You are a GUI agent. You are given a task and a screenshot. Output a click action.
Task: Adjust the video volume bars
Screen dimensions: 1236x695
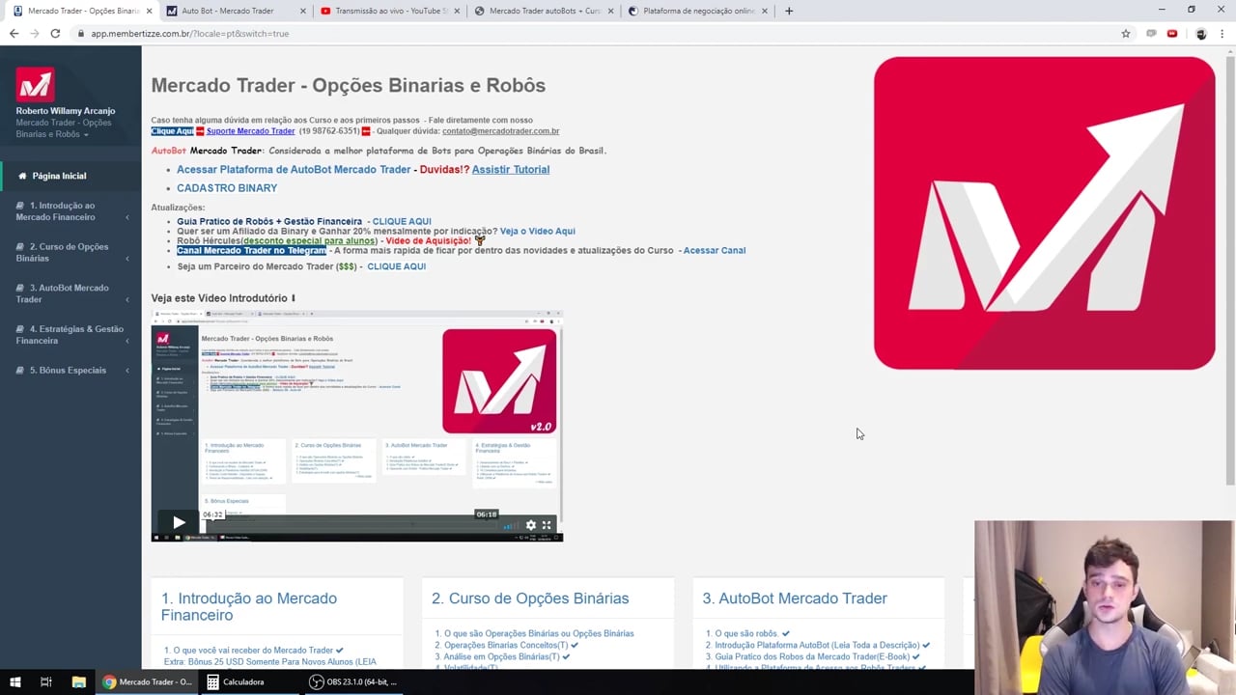tap(509, 526)
